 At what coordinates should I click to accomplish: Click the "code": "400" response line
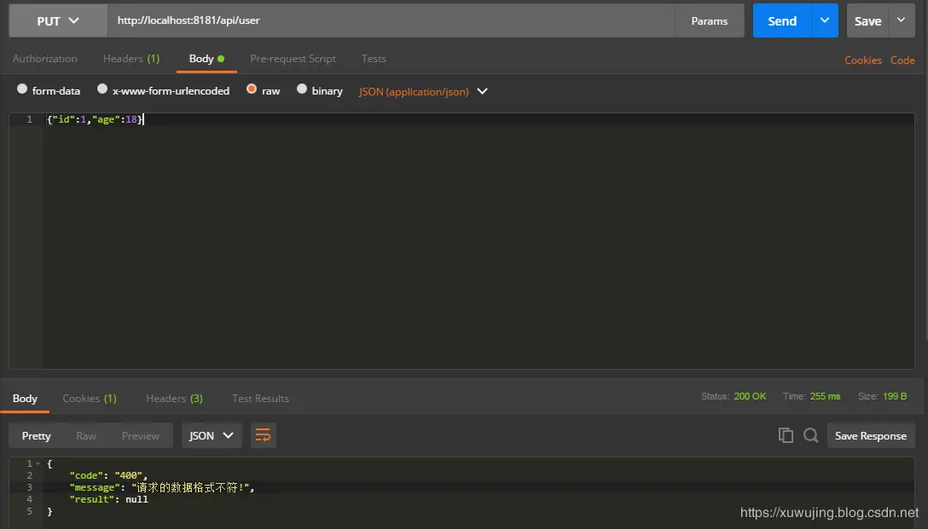(x=108, y=475)
